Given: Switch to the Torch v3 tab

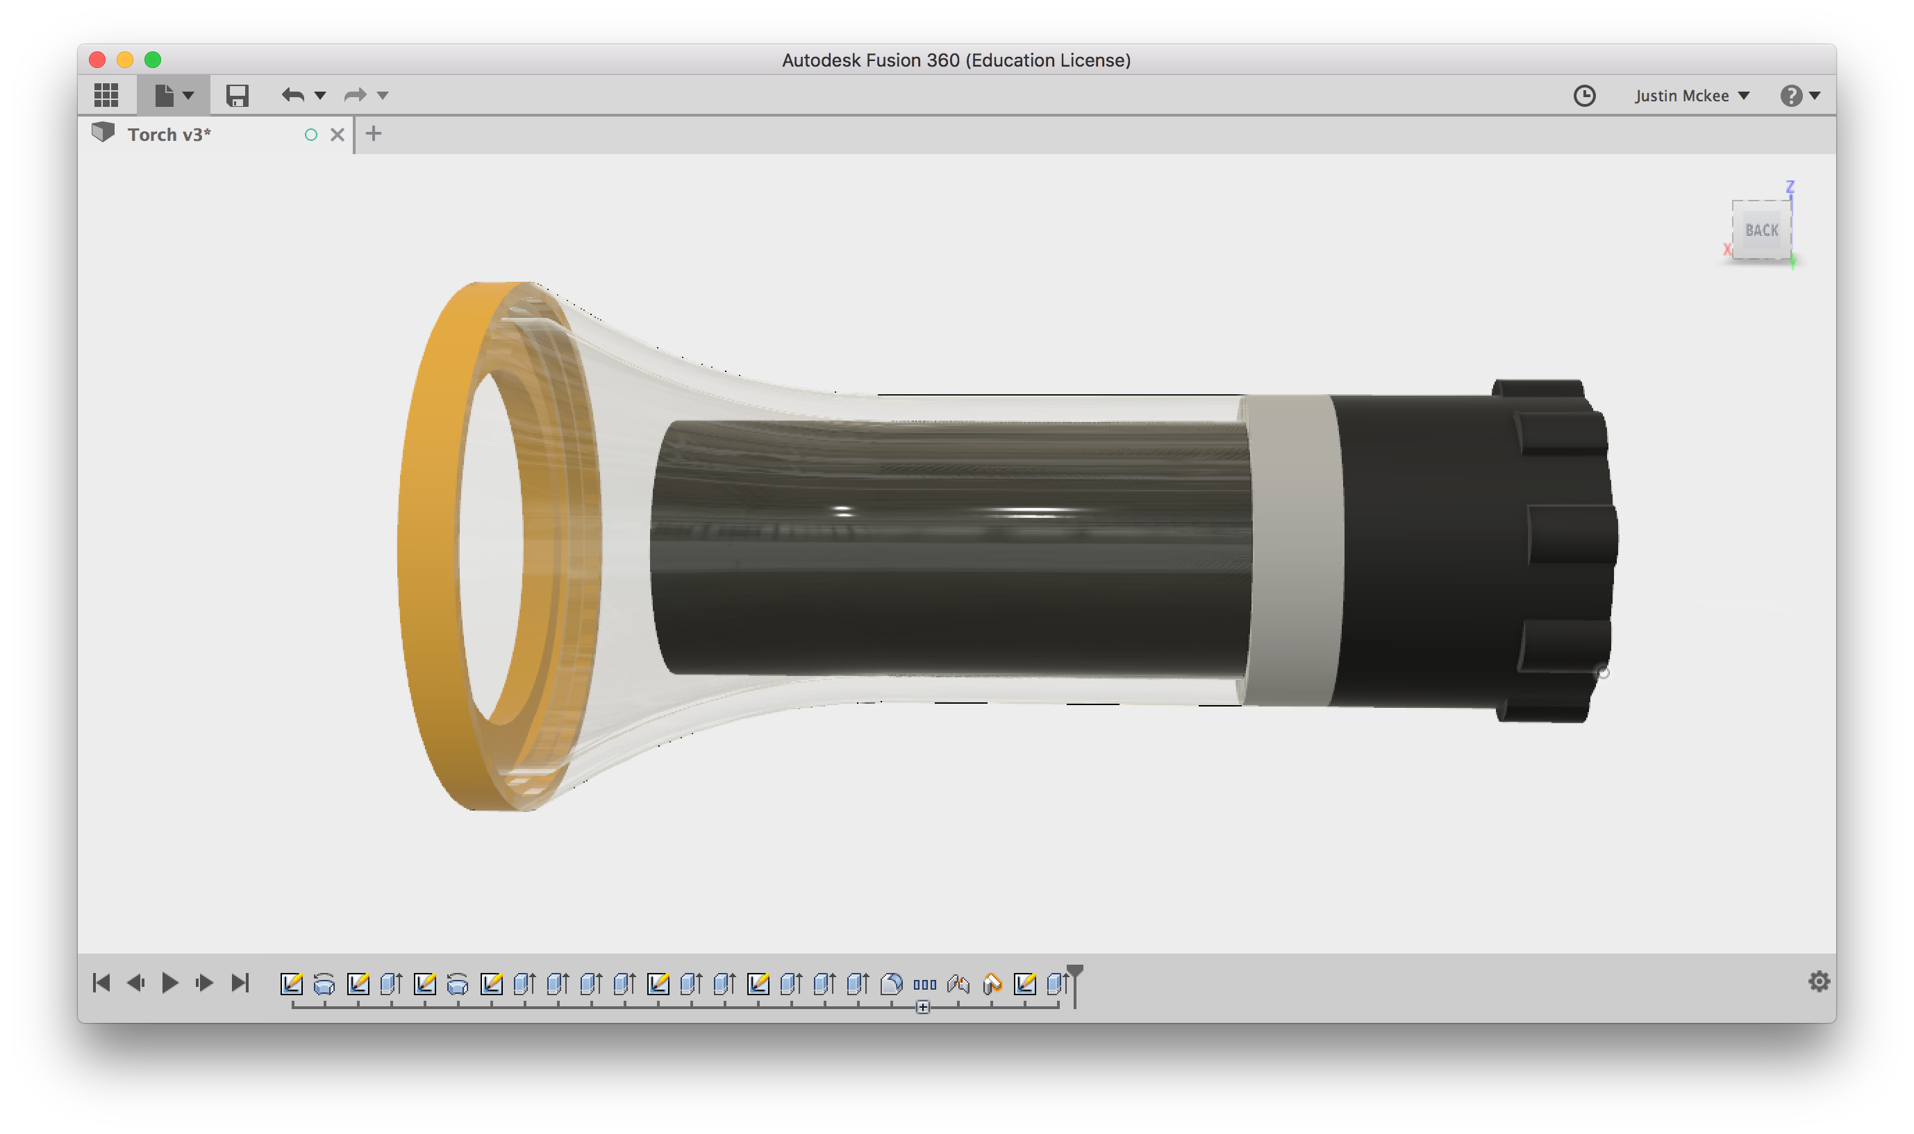Looking at the screenshot, I should tap(217, 135).
